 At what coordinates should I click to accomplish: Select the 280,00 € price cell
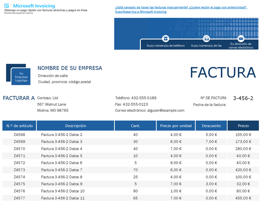coord(243,149)
